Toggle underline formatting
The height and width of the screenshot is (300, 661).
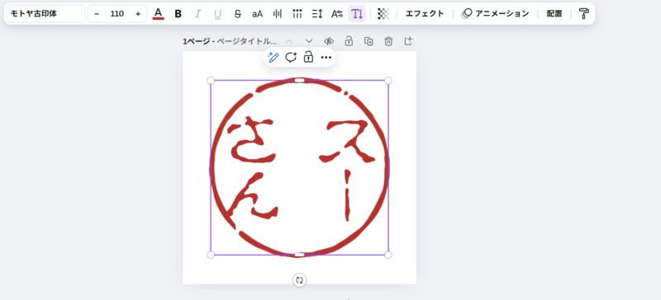(x=217, y=14)
